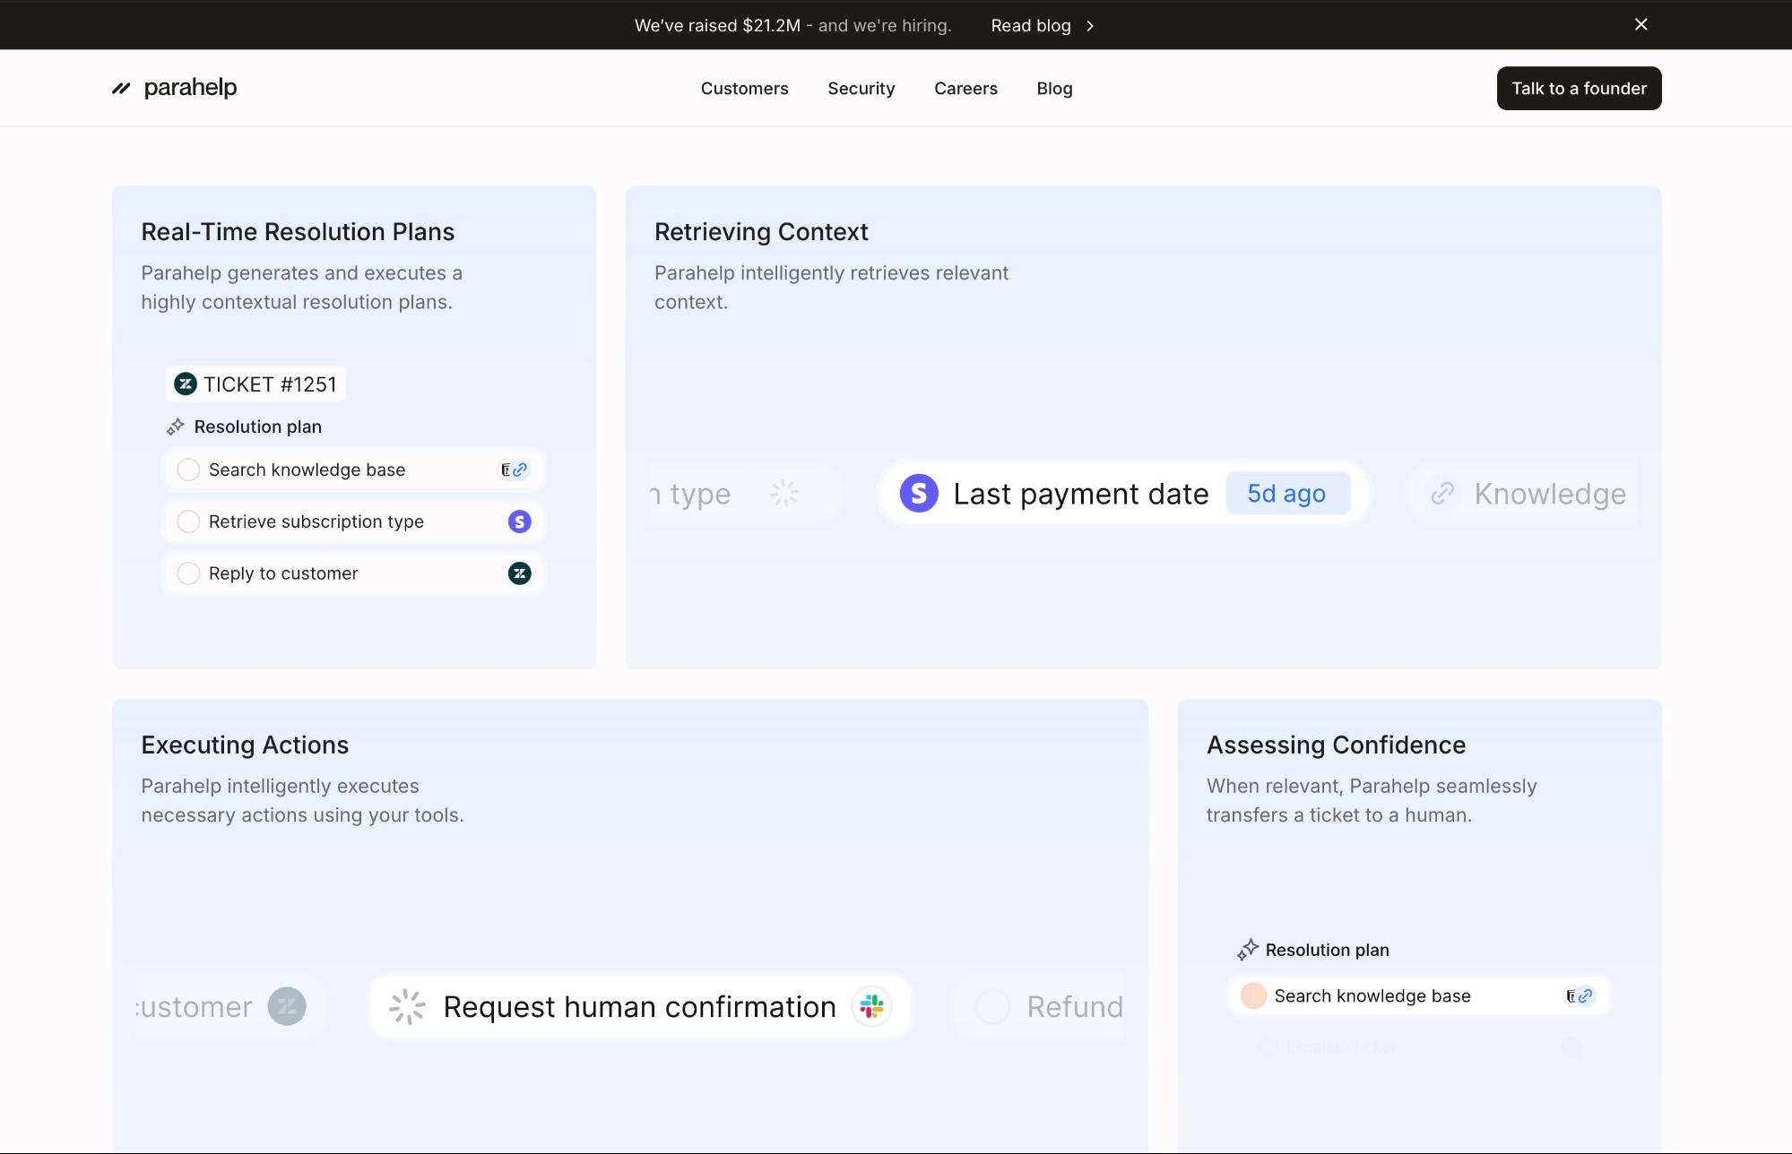The height and width of the screenshot is (1154, 1792).
Task: Open the Careers nav link
Action: [965, 89]
